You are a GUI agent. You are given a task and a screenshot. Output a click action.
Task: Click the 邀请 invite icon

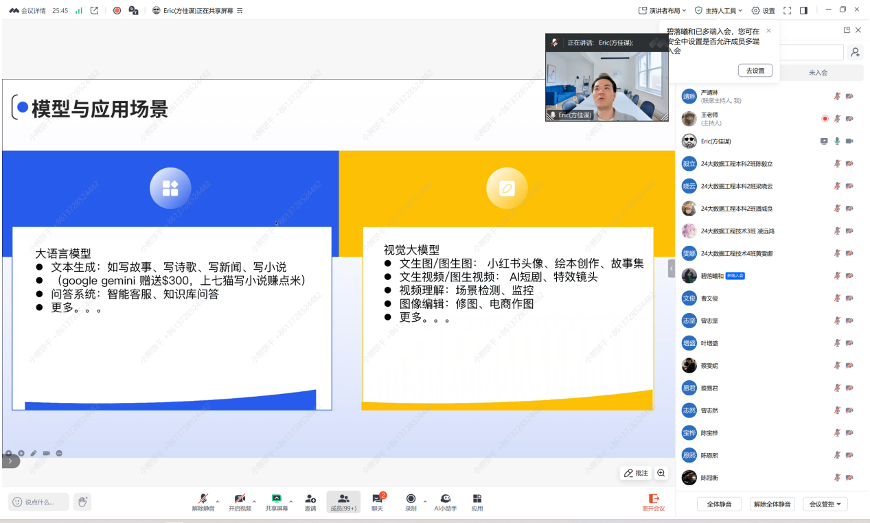click(x=310, y=502)
